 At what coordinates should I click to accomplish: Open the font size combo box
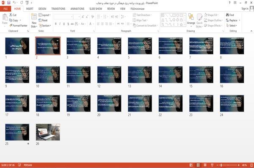(77, 16)
